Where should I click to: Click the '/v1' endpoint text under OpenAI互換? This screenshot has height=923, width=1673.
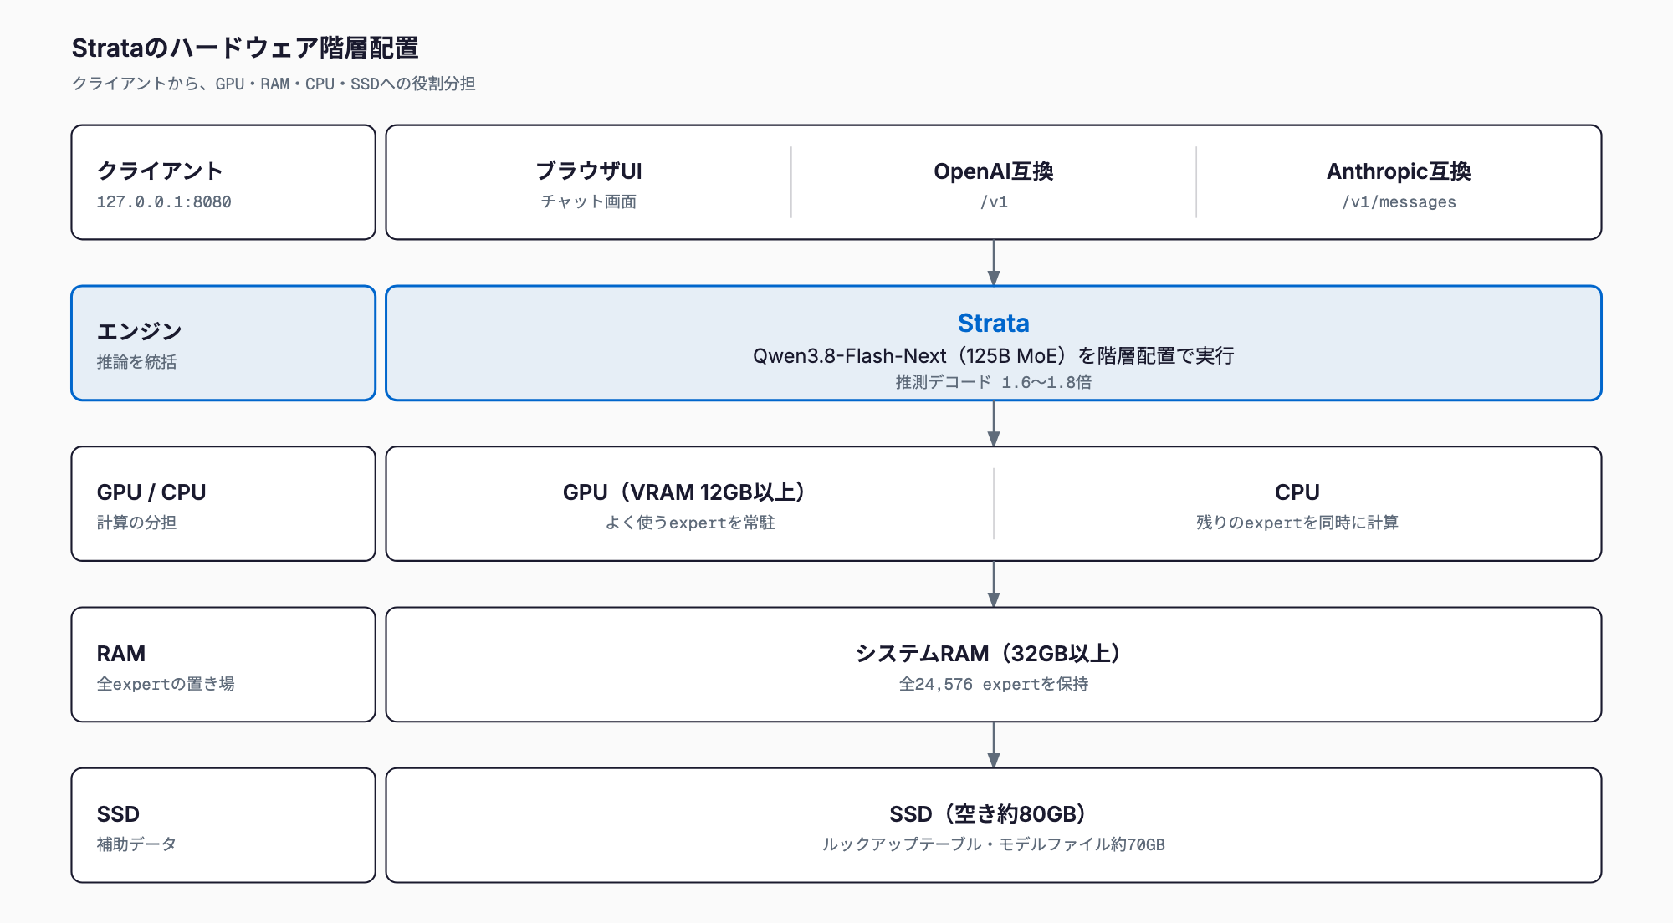(x=994, y=201)
